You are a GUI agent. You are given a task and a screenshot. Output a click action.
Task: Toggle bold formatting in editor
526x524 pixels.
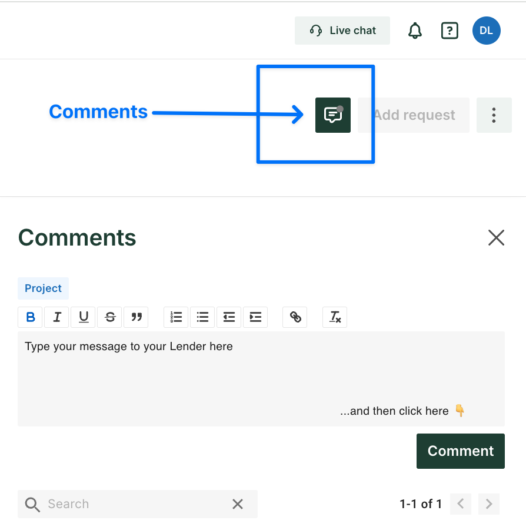click(31, 317)
